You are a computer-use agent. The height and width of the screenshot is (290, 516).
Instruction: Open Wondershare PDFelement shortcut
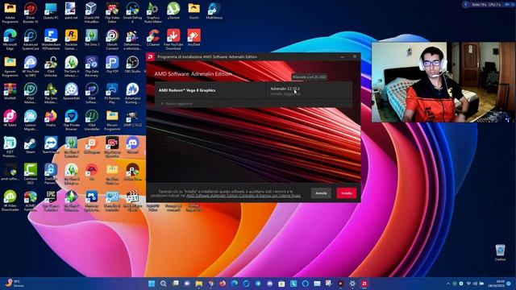pos(51,39)
